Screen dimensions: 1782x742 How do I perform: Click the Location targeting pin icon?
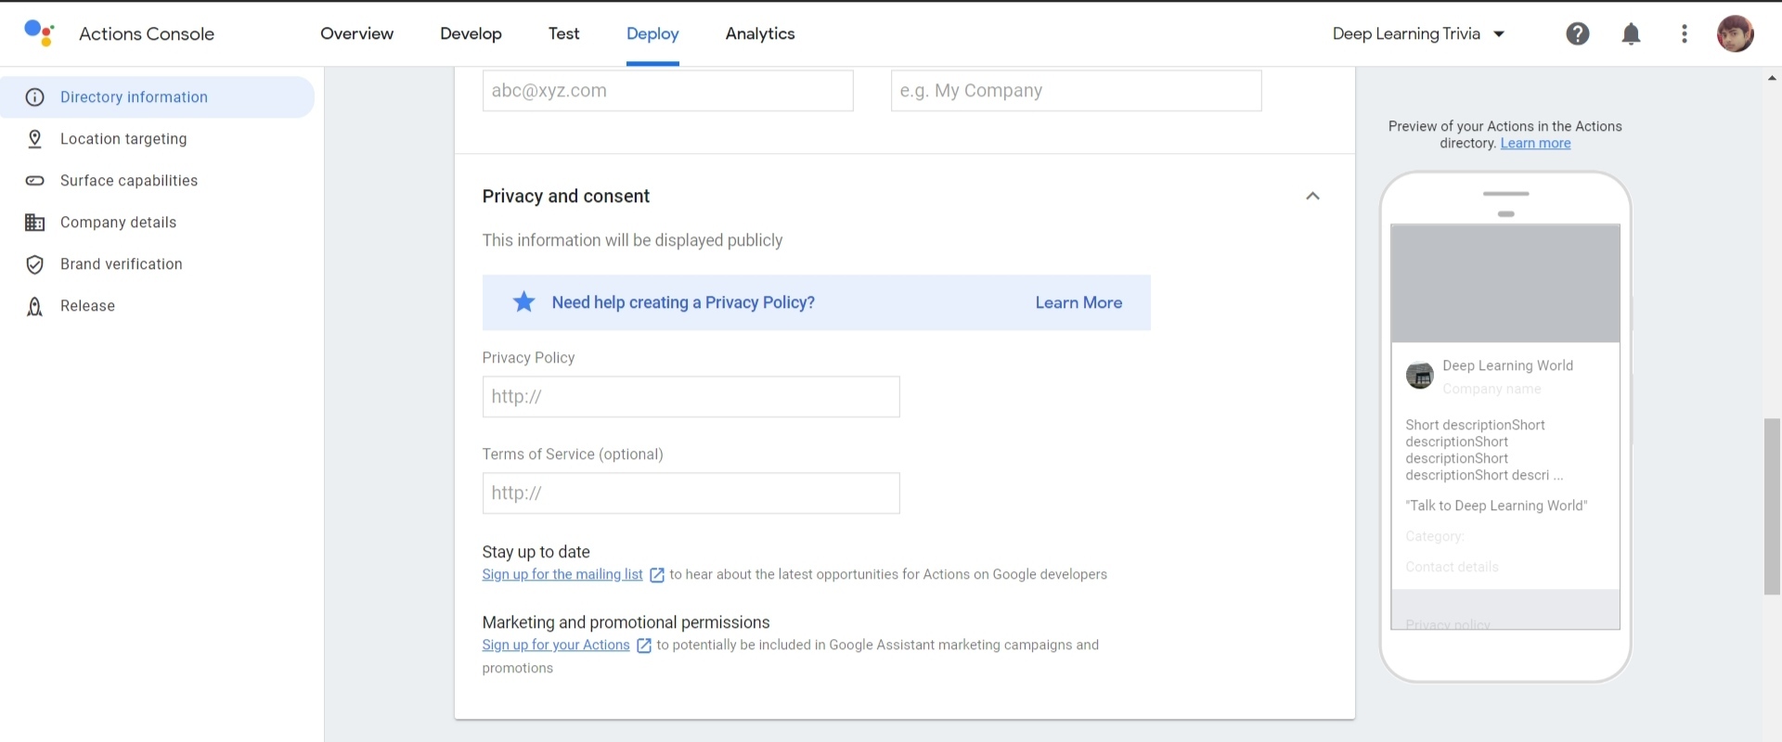[35, 139]
